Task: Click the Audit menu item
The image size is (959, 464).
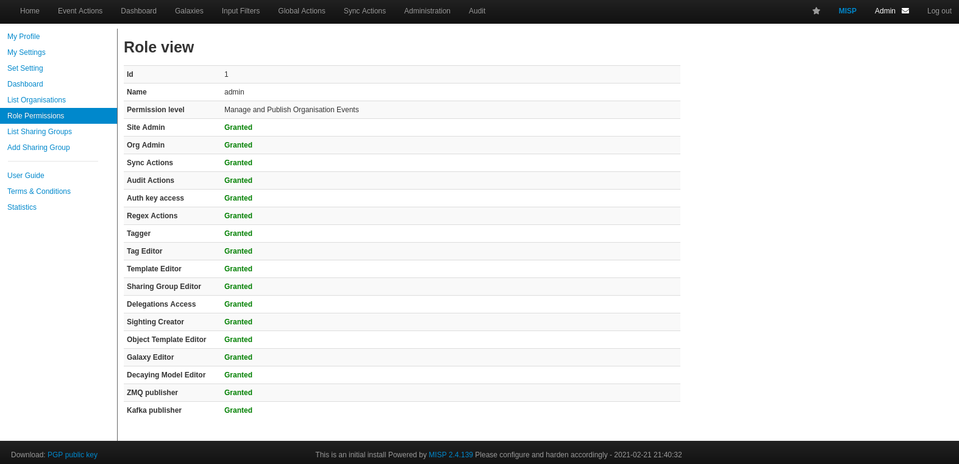Action: 477,11
